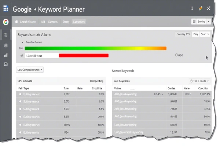Screen dimensions: 220x146
Task: Click the Serving button
Action: [x=201, y=22]
